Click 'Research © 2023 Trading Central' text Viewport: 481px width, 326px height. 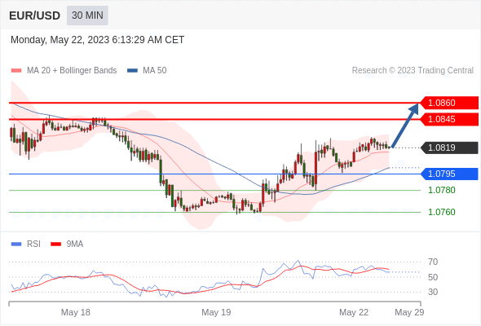point(413,71)
